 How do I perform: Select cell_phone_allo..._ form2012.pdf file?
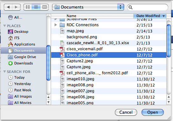[109, 73]
